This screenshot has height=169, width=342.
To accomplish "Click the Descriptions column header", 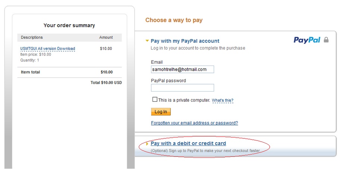I will [x=32, y=37].
